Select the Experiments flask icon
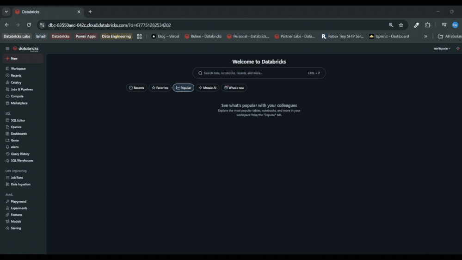462x260 pixels. [x=7, y=208]
